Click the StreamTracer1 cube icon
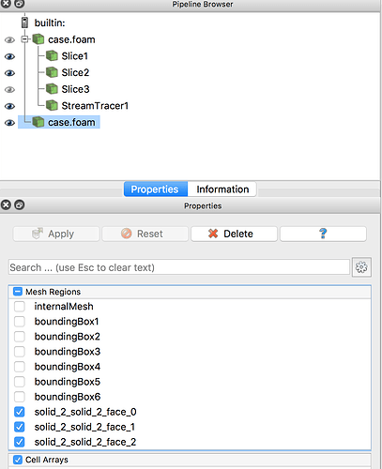The image size is (382, 469). pyautogui.click(x=52, y=106)
